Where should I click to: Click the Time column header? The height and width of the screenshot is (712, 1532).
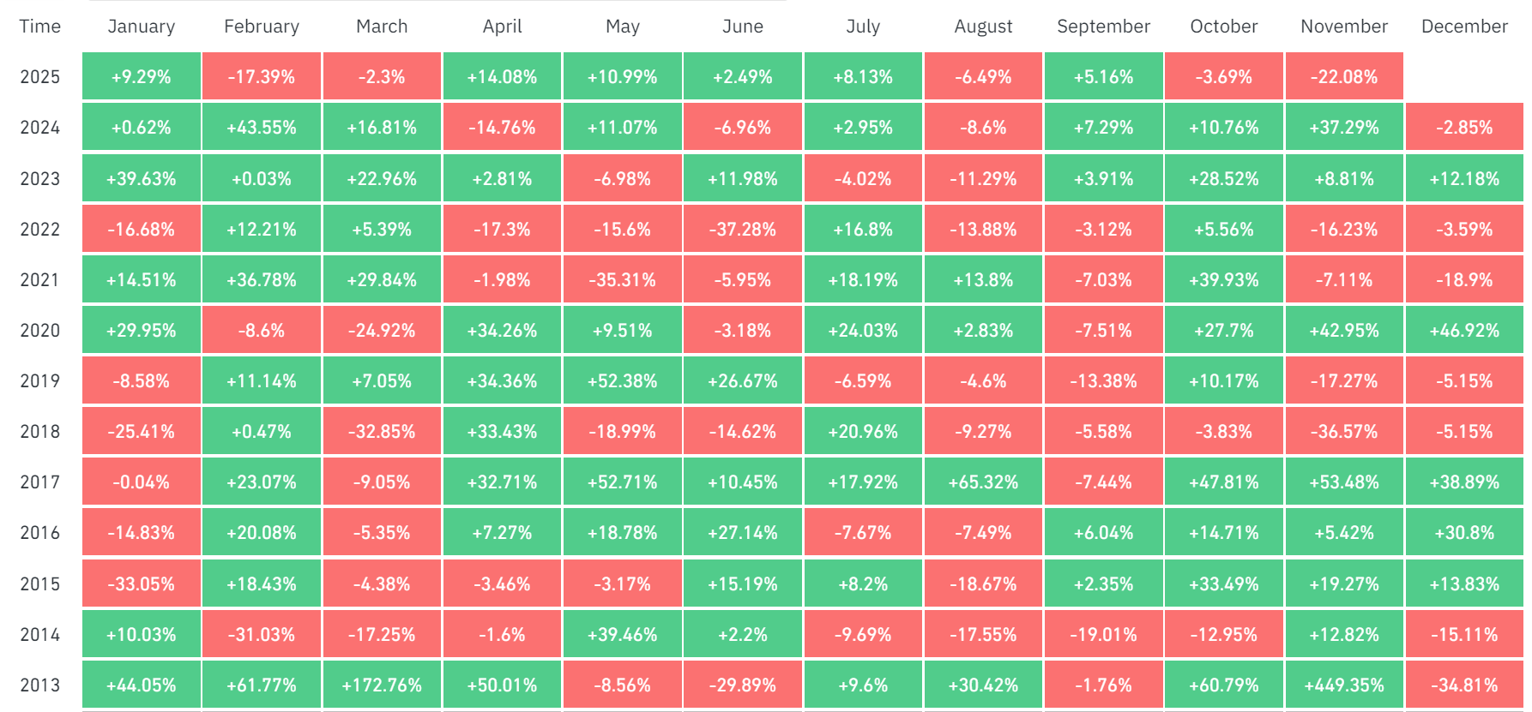click(40, 27)
